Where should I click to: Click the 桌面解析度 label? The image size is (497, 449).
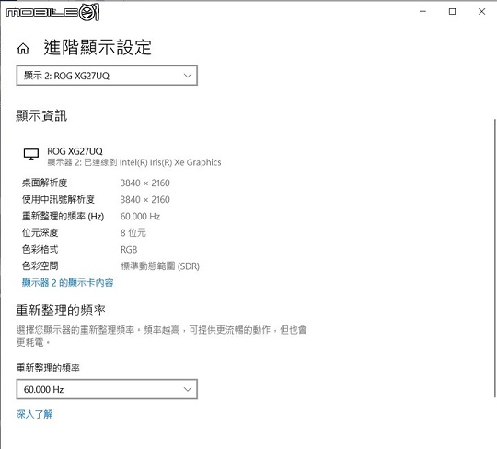pos(44,183)
